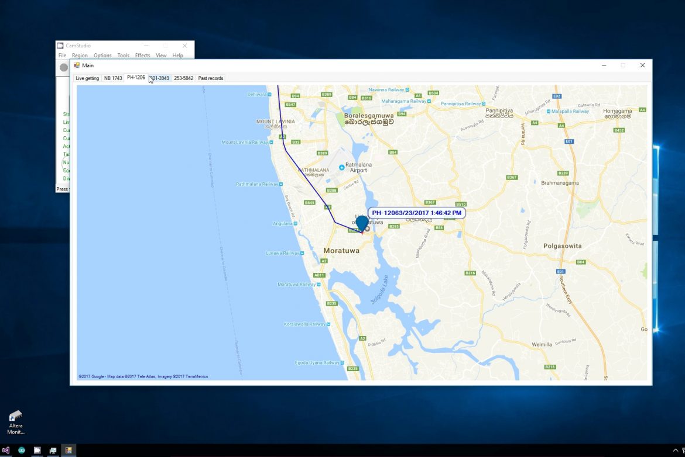Switch to the Live getting tab
Screen dimensions: 685x457
pos(87,78)
